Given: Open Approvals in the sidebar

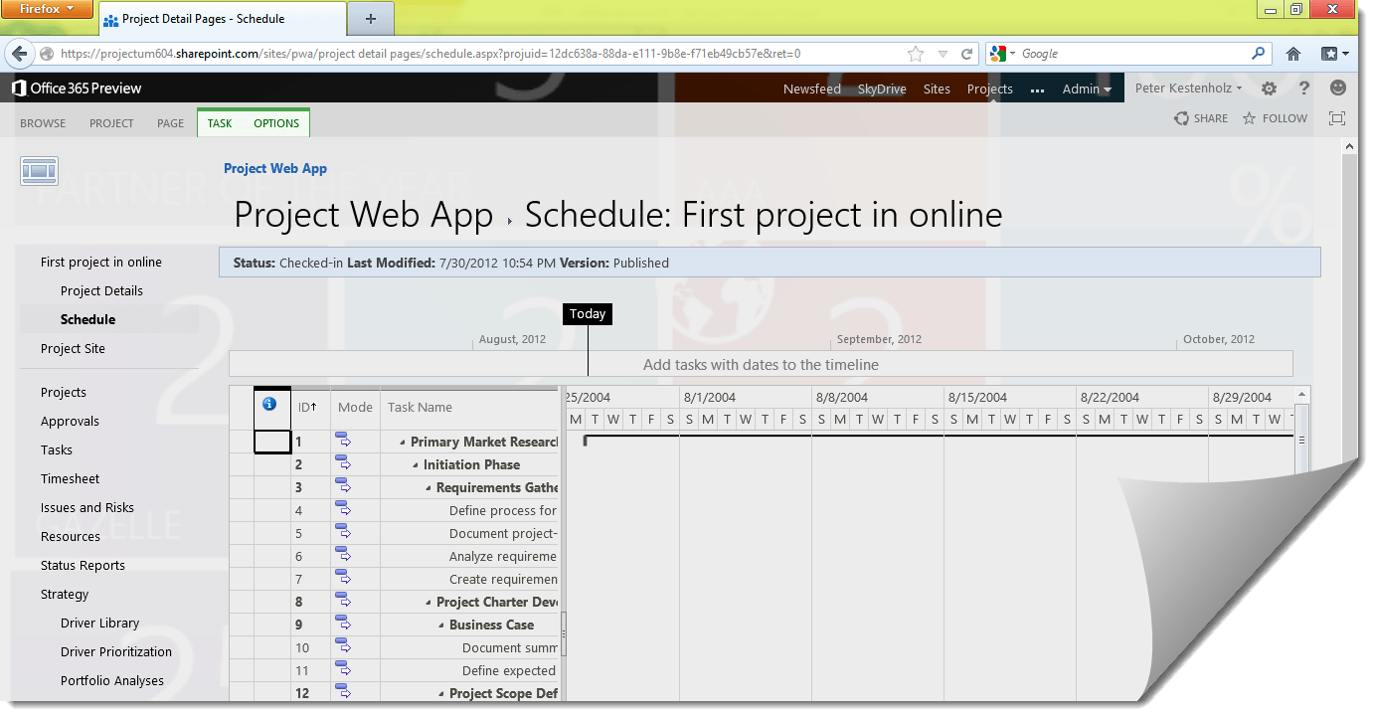Looking at the screenshot, I should 70,422.
